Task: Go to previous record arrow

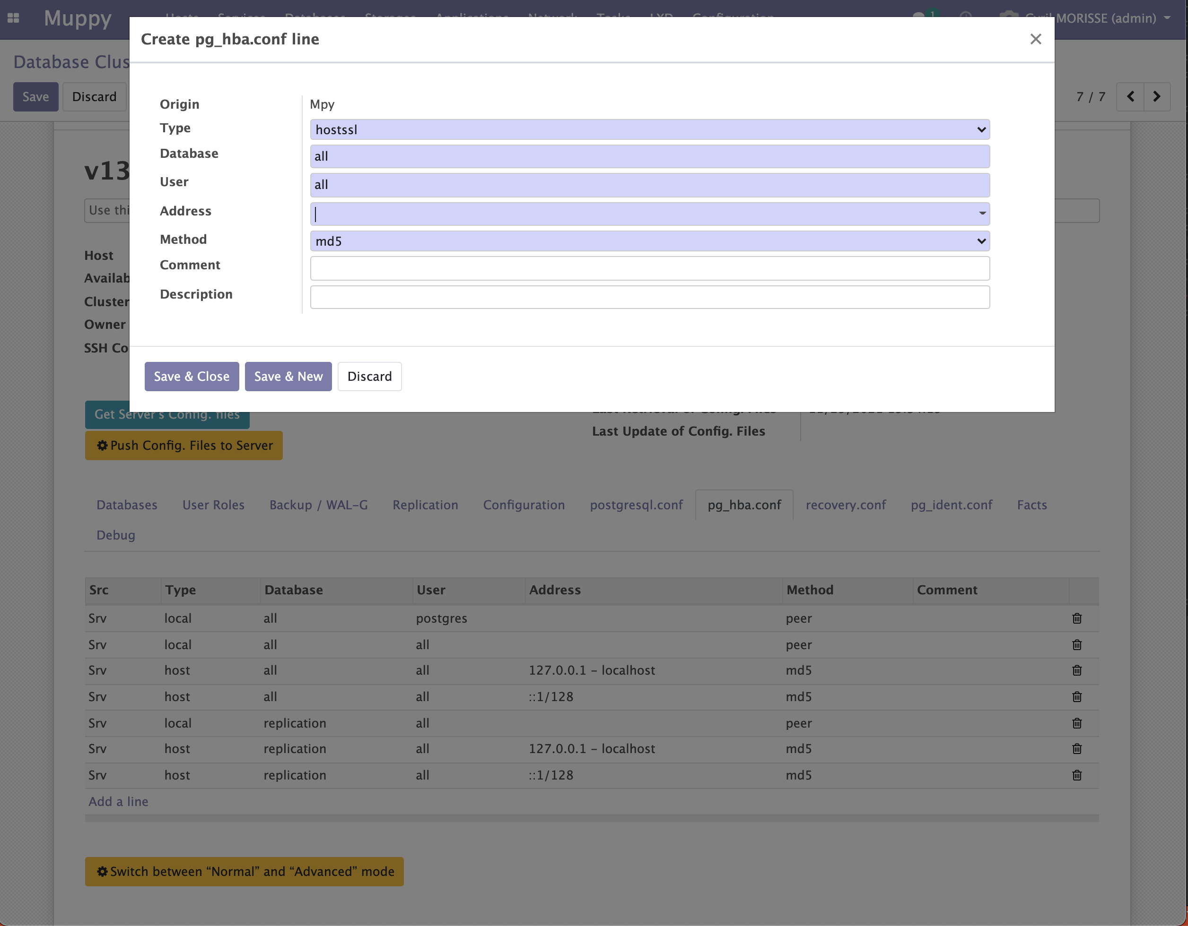Action: click(1130, 97)
